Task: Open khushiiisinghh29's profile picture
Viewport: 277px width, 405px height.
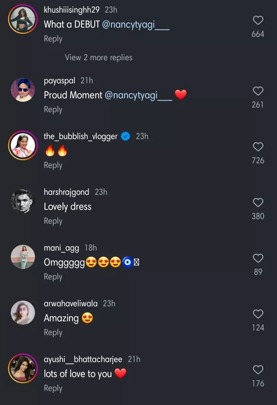Action: pyautogui.click(x=22, y=20)
